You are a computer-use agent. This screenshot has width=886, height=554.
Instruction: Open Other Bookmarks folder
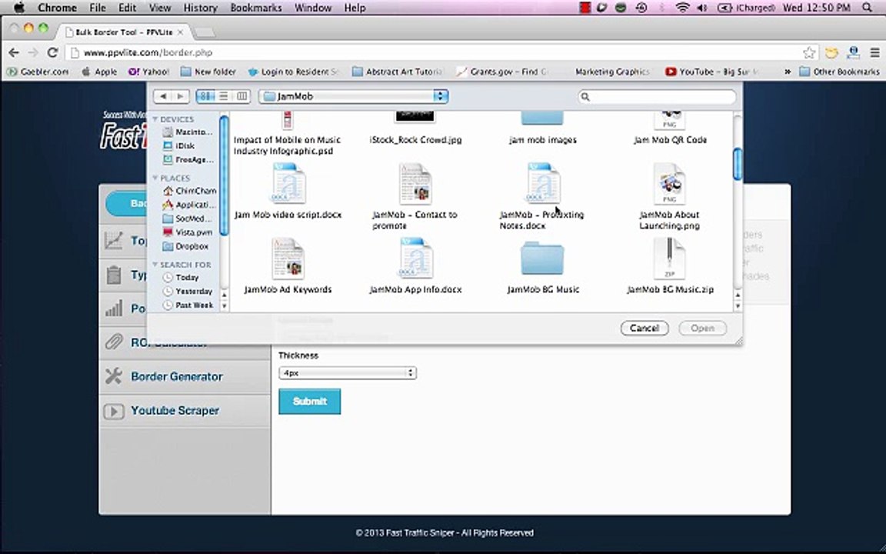pos(840,72)
